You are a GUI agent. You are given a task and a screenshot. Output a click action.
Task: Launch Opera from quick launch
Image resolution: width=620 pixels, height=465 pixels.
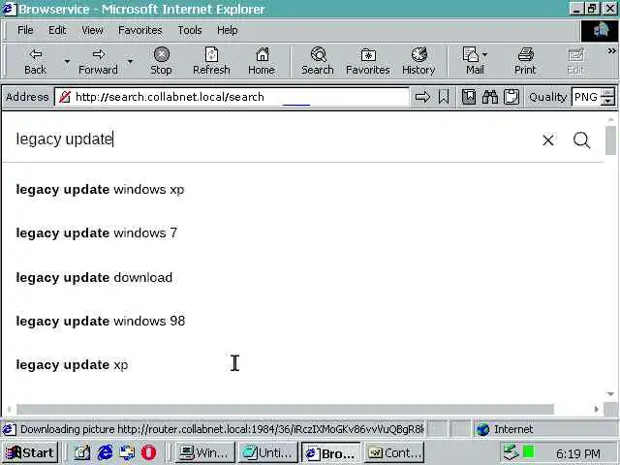[x=148, y=452]
